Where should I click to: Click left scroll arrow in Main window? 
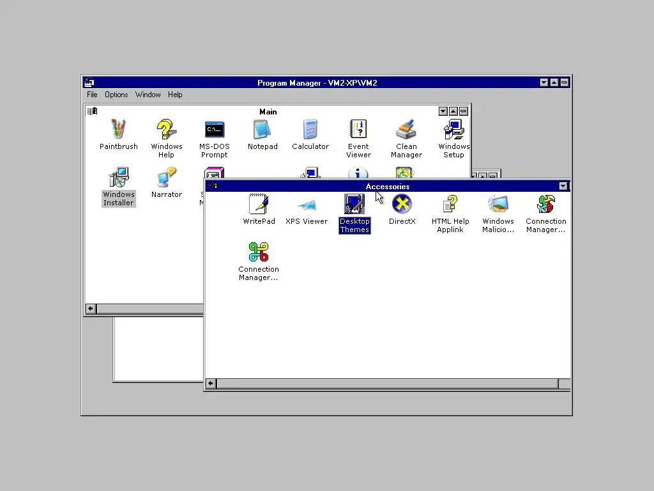(91, 309)
